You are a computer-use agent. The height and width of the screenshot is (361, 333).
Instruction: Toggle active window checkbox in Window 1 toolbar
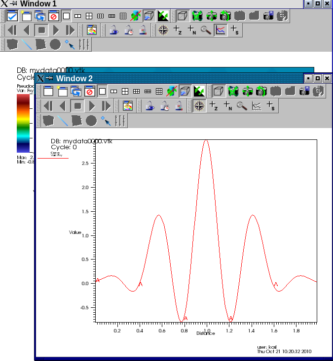click(x=12, y=16)
